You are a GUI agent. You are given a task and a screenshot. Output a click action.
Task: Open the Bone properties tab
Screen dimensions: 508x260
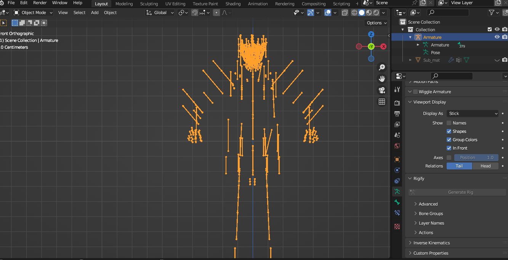(x=397, y=202)
